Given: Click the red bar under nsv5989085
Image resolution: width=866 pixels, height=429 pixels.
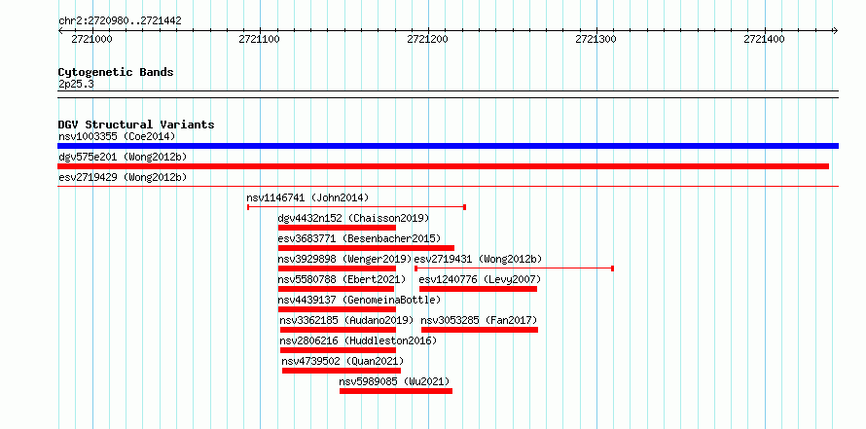Looking at the screenshot, I should (x=396, y=391).
